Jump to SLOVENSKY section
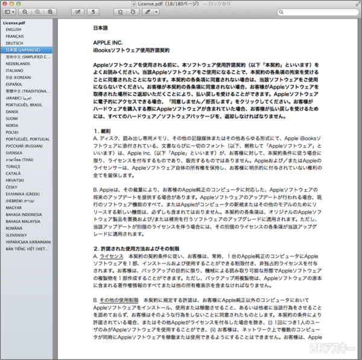This screenshot has width=362, height=360. coord(16,235)
